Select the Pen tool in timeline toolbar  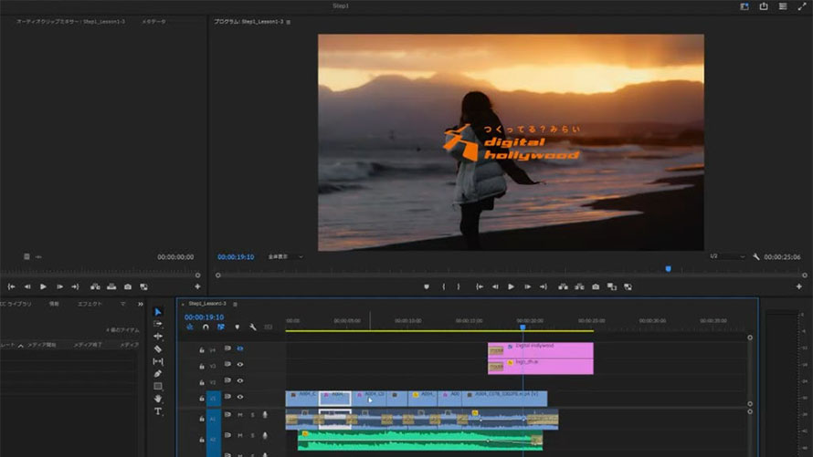pyautogui.click(x=158, y=373)
